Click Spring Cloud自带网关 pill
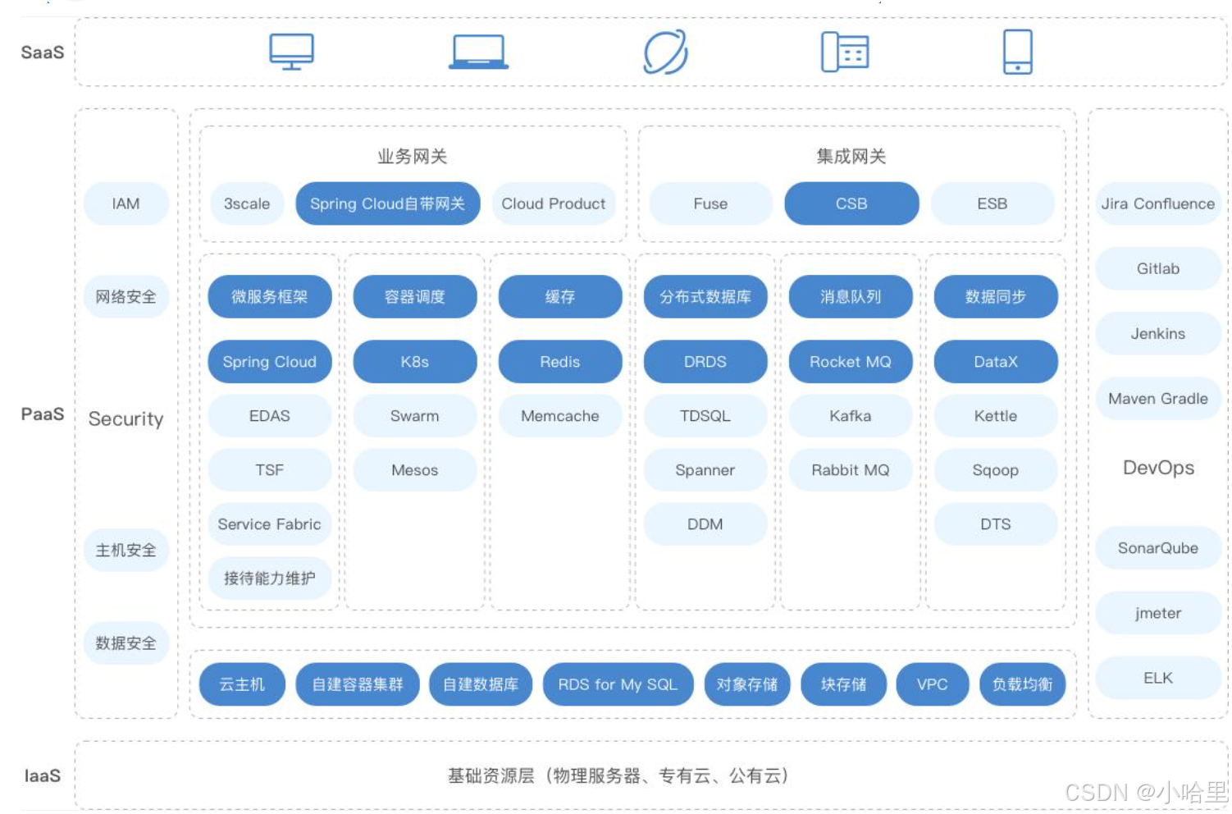Viewport: 1232px width, 814px height. coord(387,203)
